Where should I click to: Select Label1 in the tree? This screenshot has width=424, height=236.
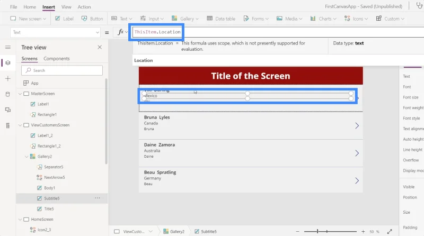tap(43, 104)
